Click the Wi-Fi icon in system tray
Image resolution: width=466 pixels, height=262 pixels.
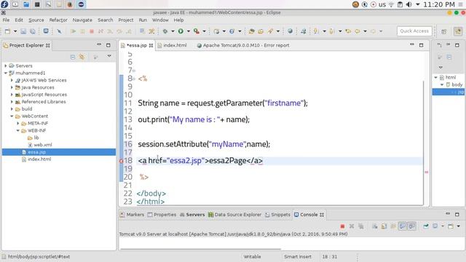tap(392, 4)
